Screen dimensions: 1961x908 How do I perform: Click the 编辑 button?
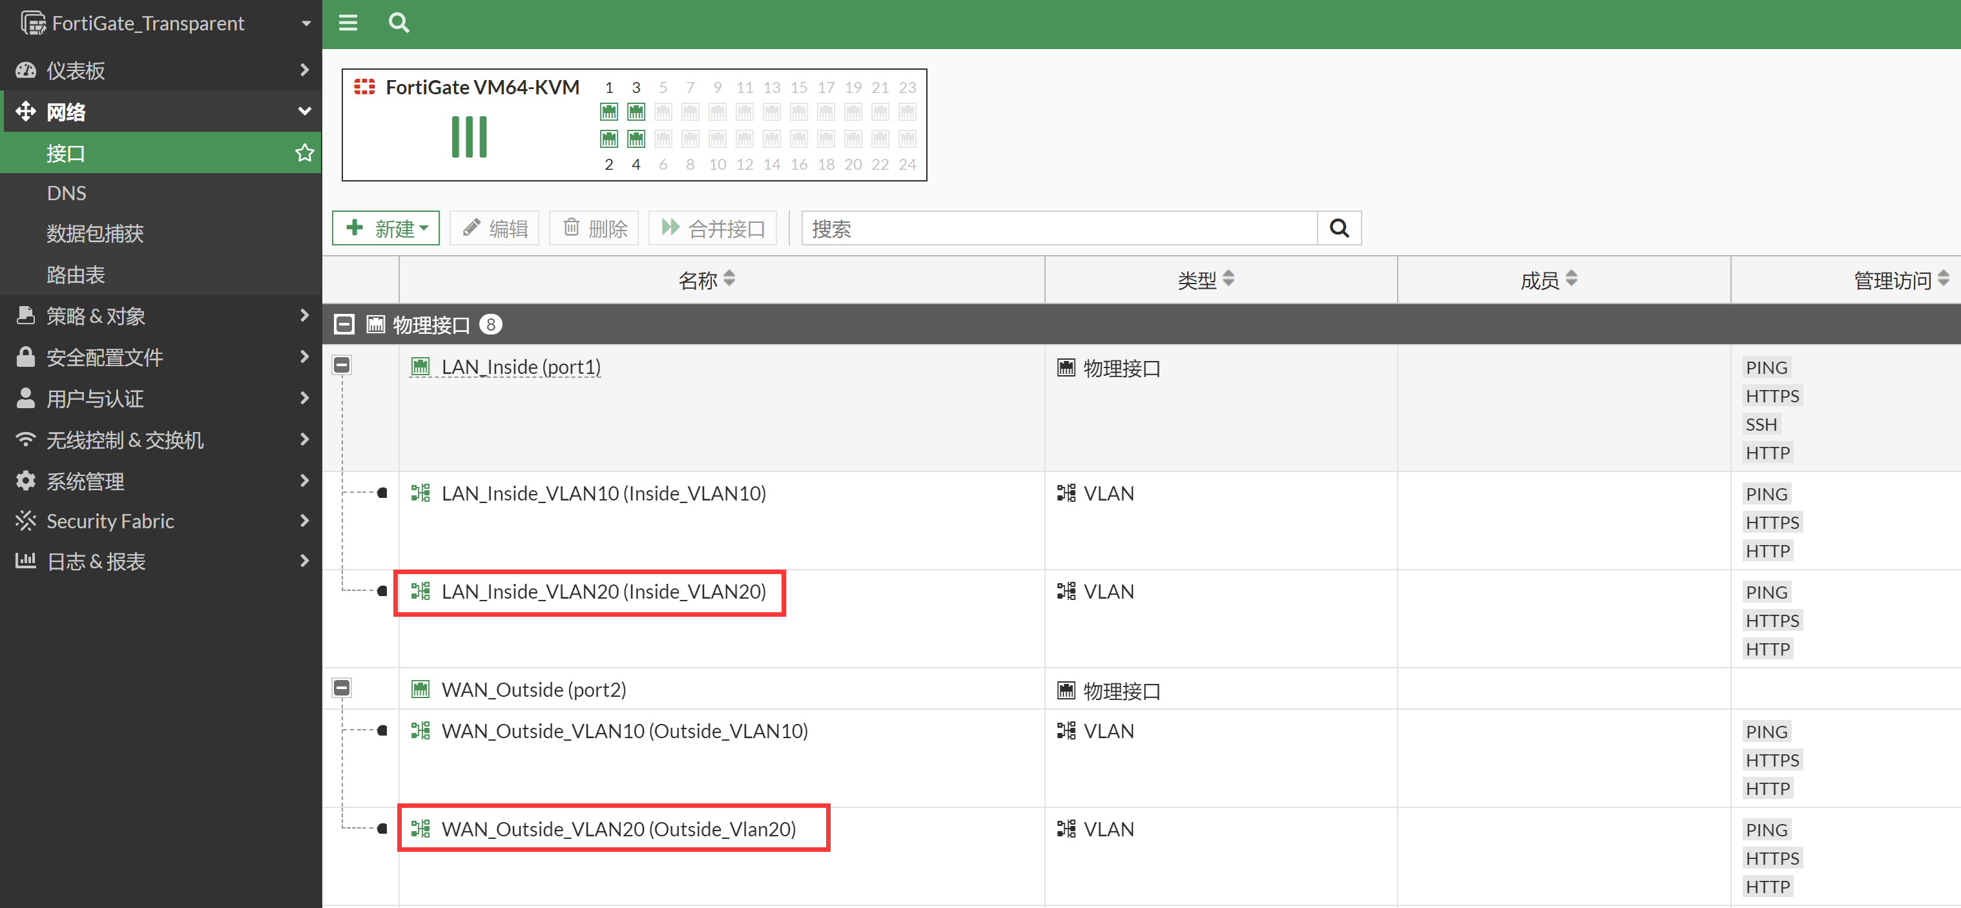(x=495, y=229)
